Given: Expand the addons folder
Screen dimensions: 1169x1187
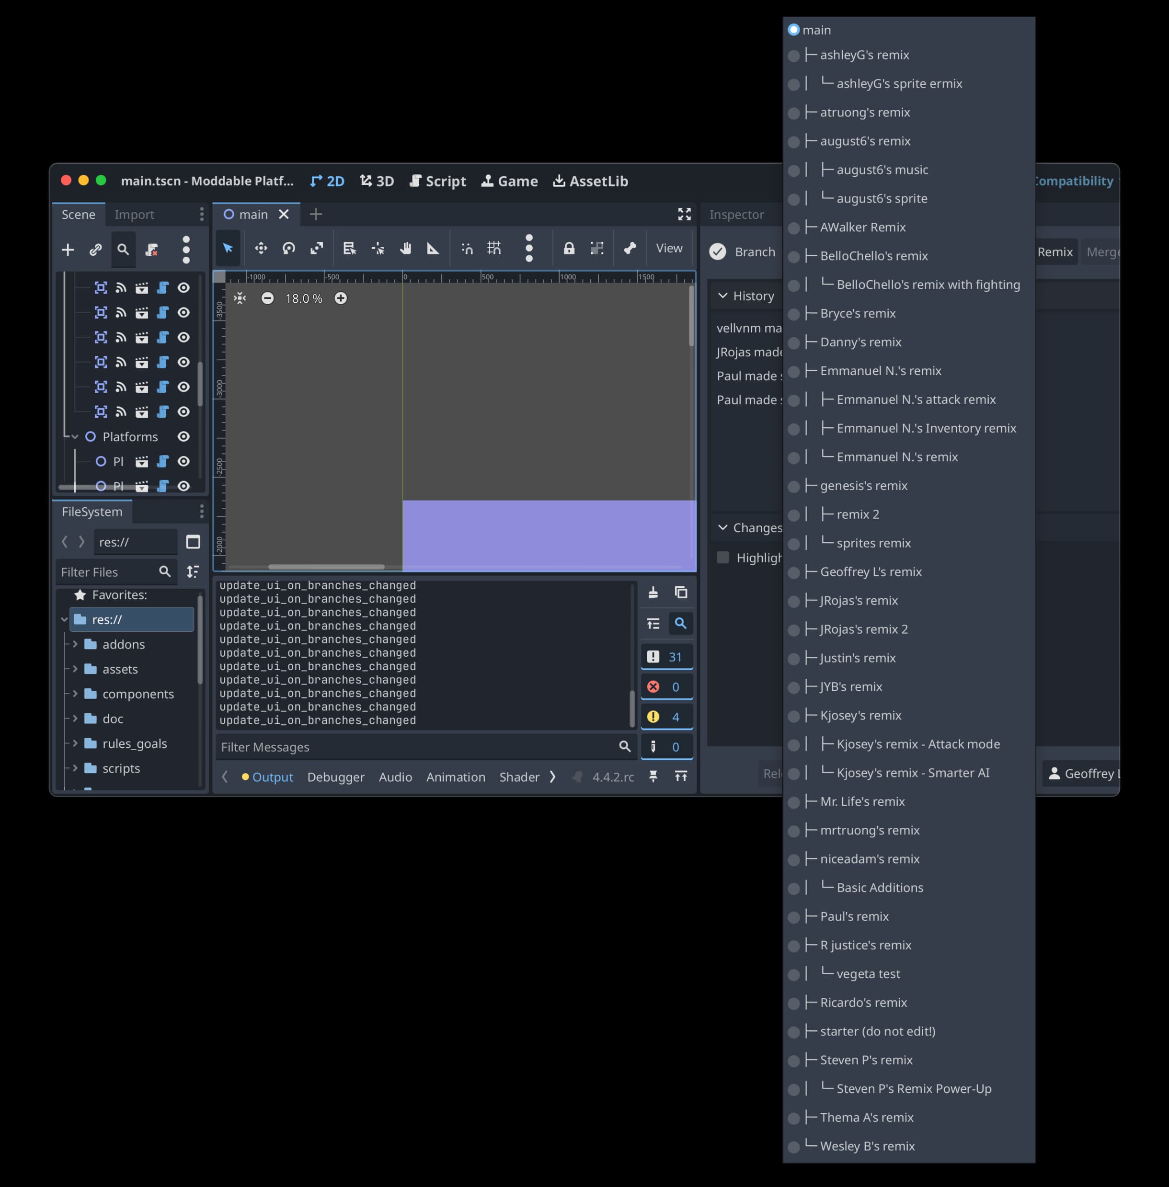Looking at the screenshot, I should [75, 644].
